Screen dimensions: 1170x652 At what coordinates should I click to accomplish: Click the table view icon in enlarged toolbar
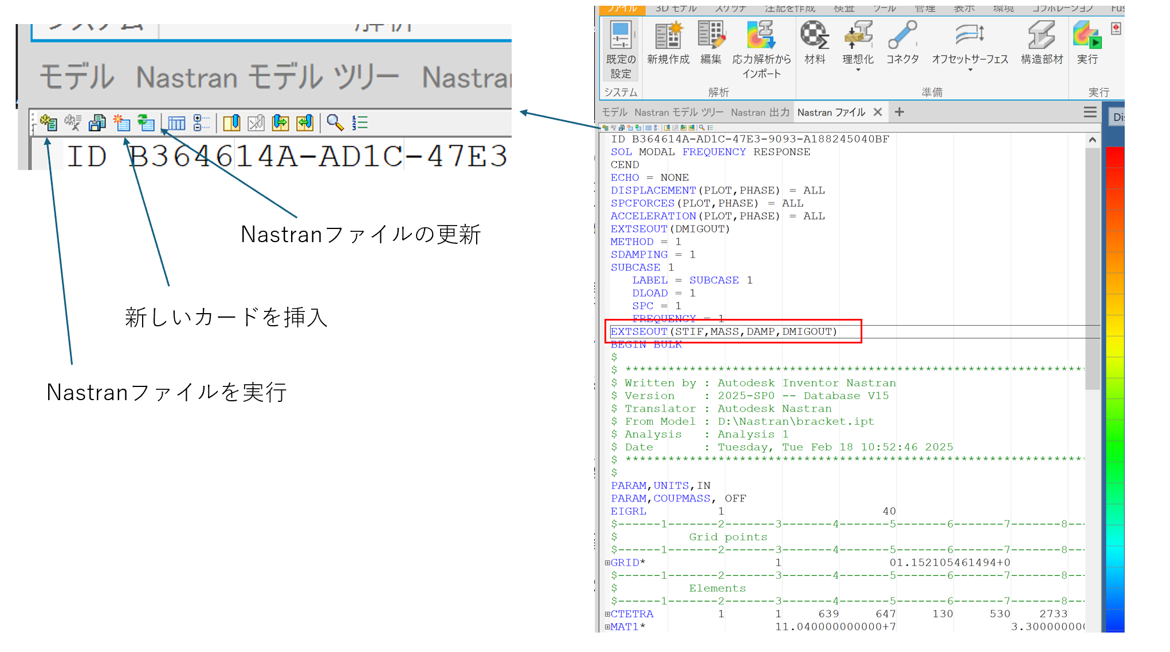(176, 123)
